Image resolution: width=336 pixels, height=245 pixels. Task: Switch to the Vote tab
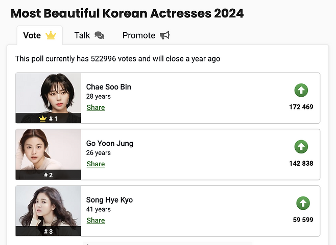tap(32, 35)
